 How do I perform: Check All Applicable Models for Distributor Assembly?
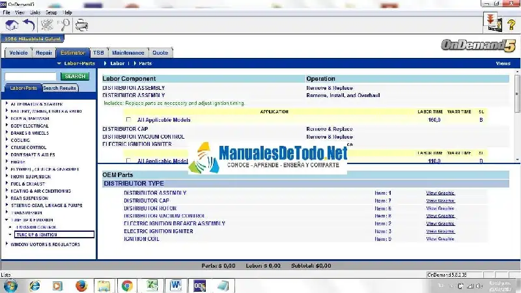click(x=129, y=120)
